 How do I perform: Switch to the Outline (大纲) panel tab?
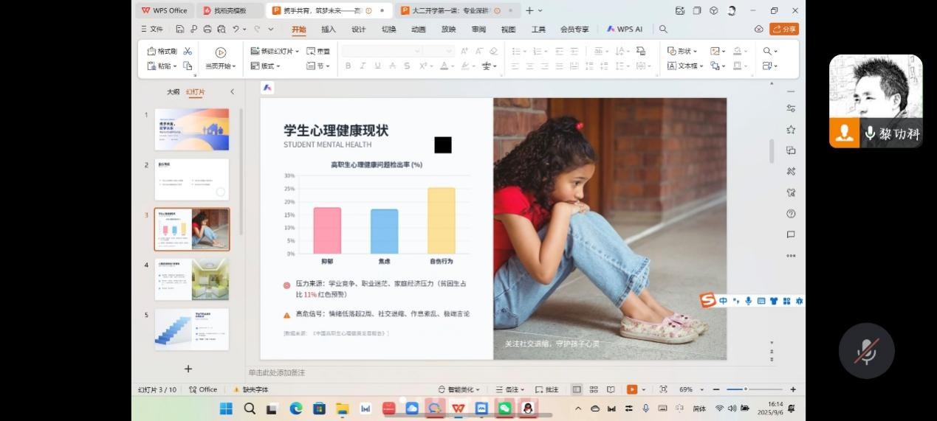pos(173,92)
